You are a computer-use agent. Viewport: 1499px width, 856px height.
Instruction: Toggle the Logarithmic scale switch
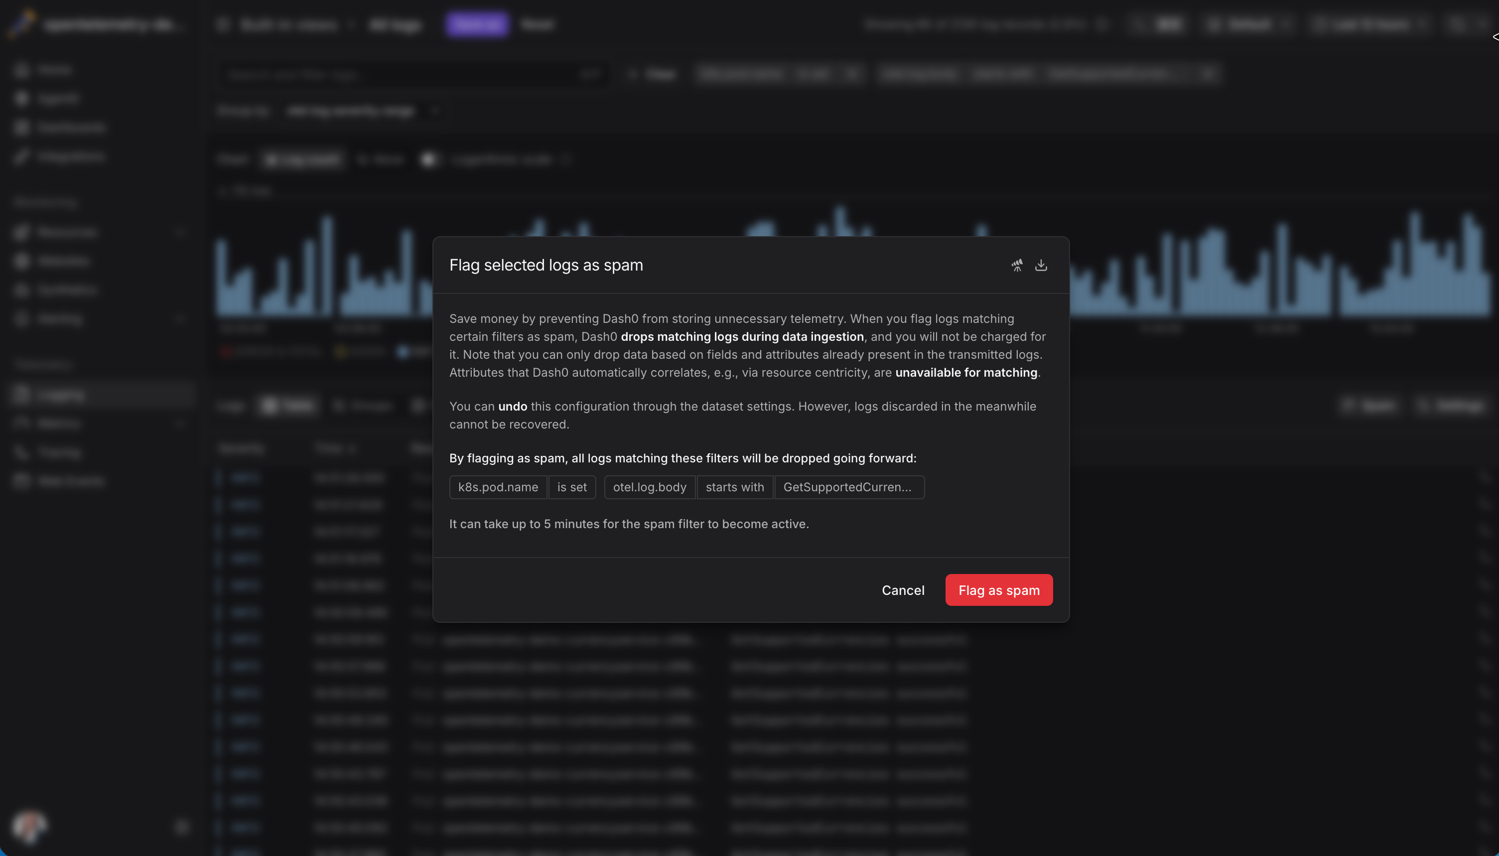coord(430,159)
